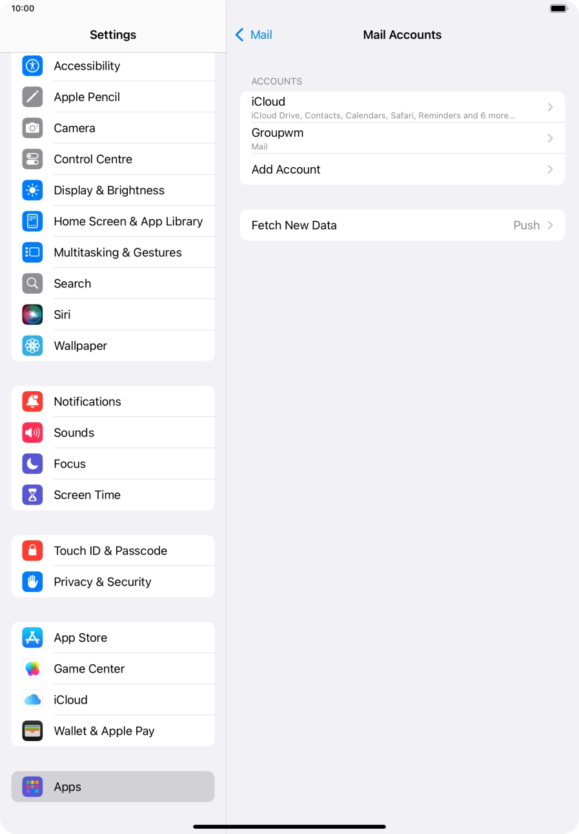
Task: Expand the iCloud account chevron
Action: [550, 107]
